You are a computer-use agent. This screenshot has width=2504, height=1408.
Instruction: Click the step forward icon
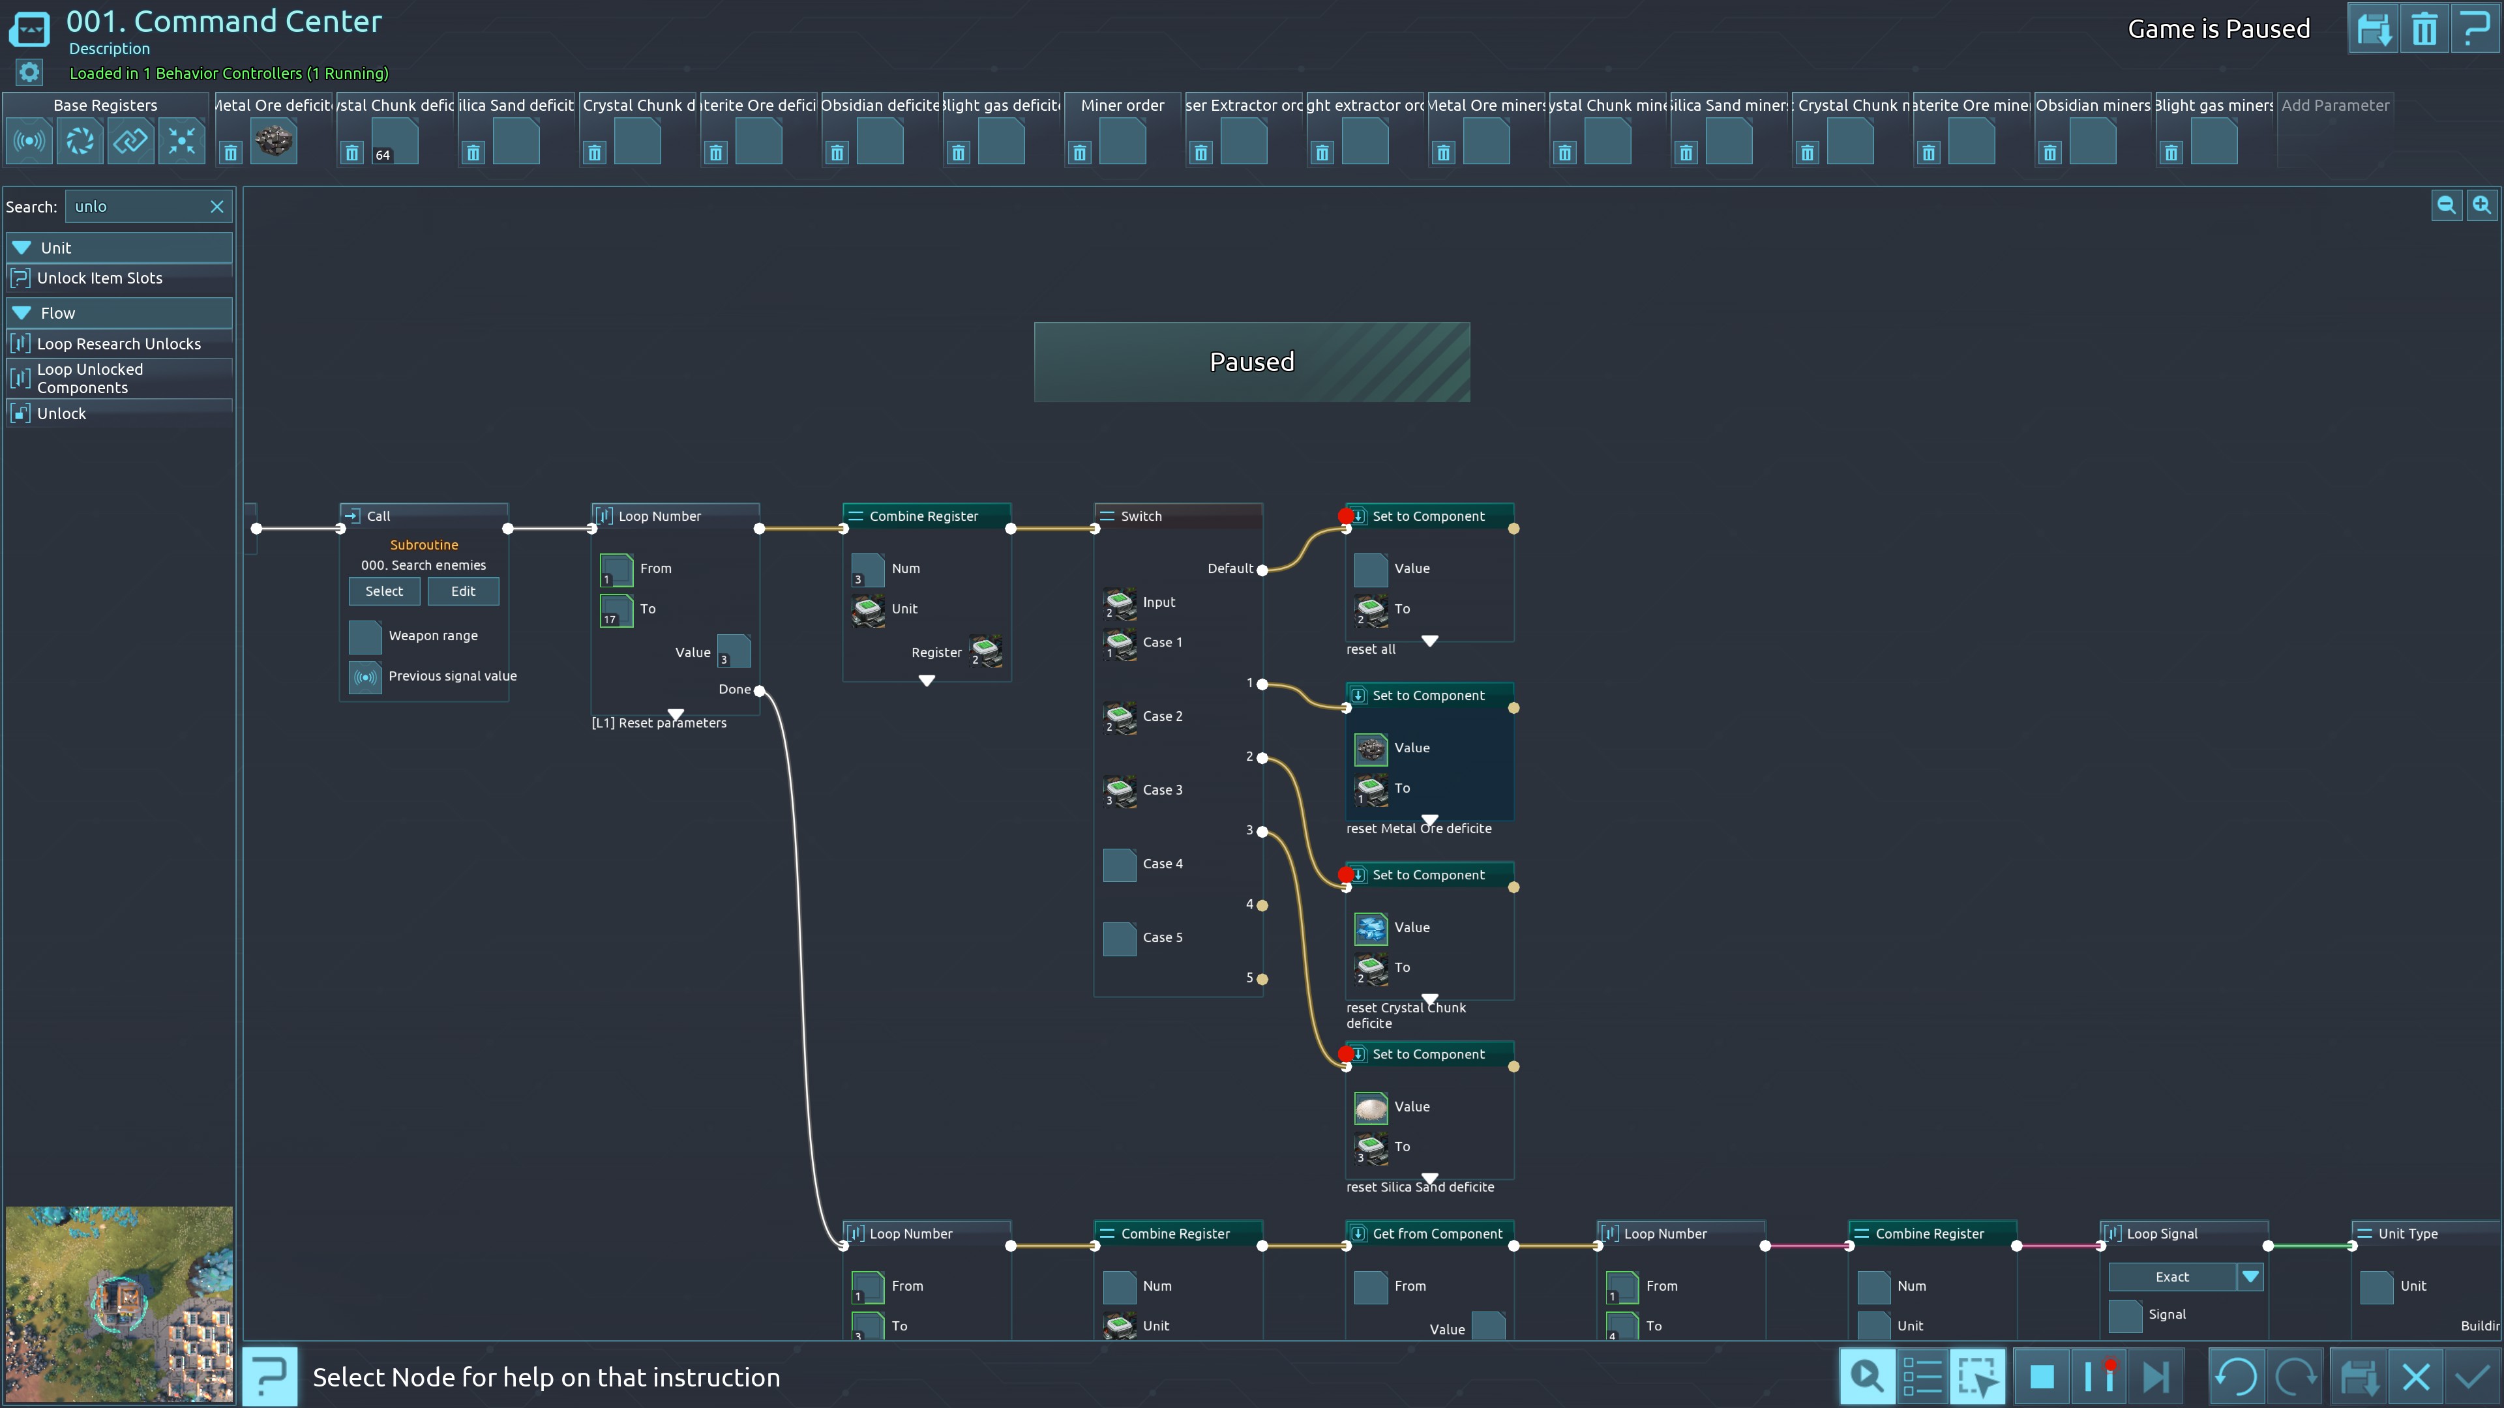(x=2156, y=1377)
